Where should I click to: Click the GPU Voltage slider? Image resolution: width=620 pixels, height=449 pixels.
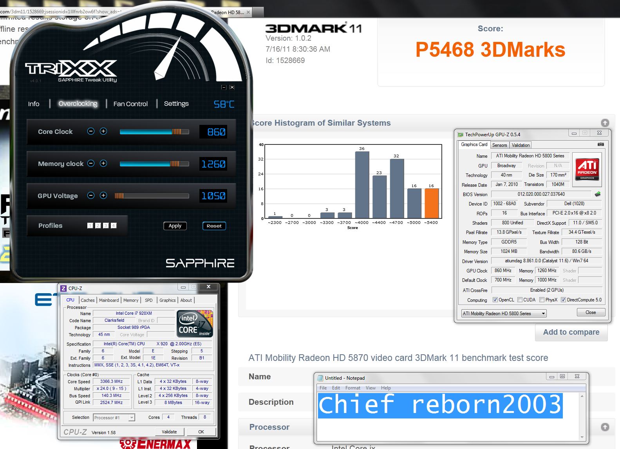152,196
